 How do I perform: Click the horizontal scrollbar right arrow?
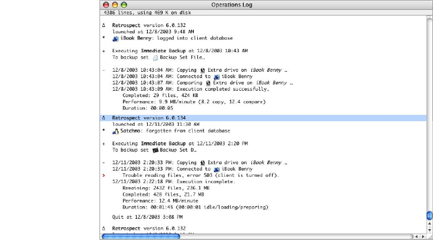tap(423, 237)
